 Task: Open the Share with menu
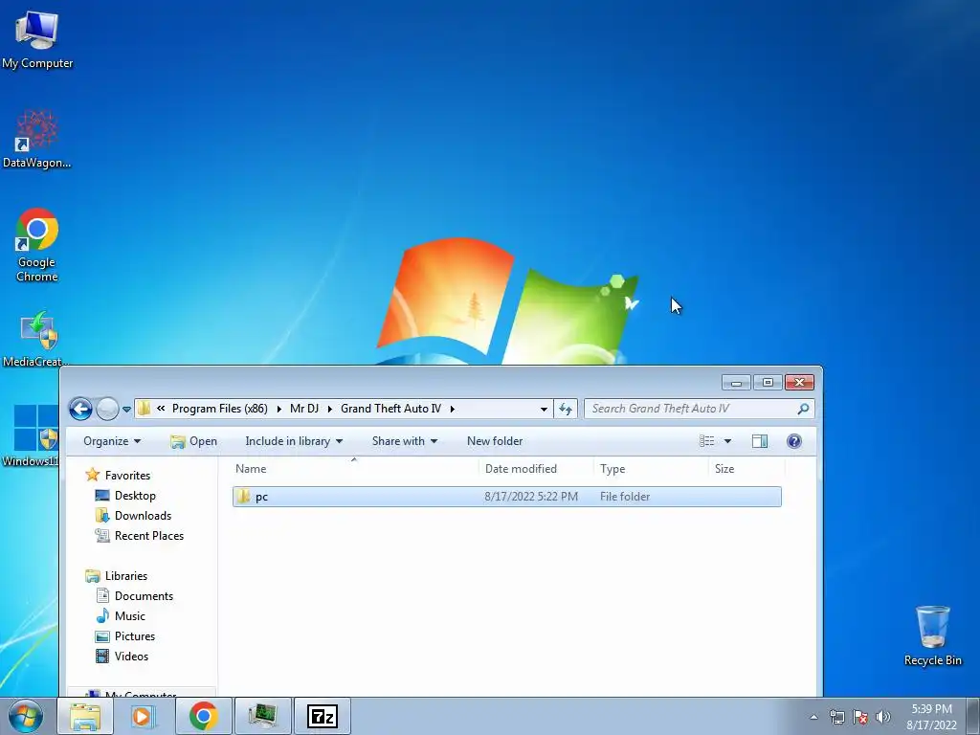[x=405, y=441]
